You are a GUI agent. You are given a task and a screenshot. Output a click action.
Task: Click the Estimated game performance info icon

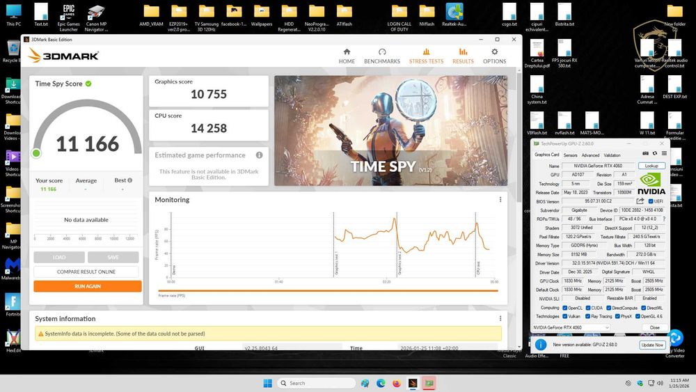259,155
